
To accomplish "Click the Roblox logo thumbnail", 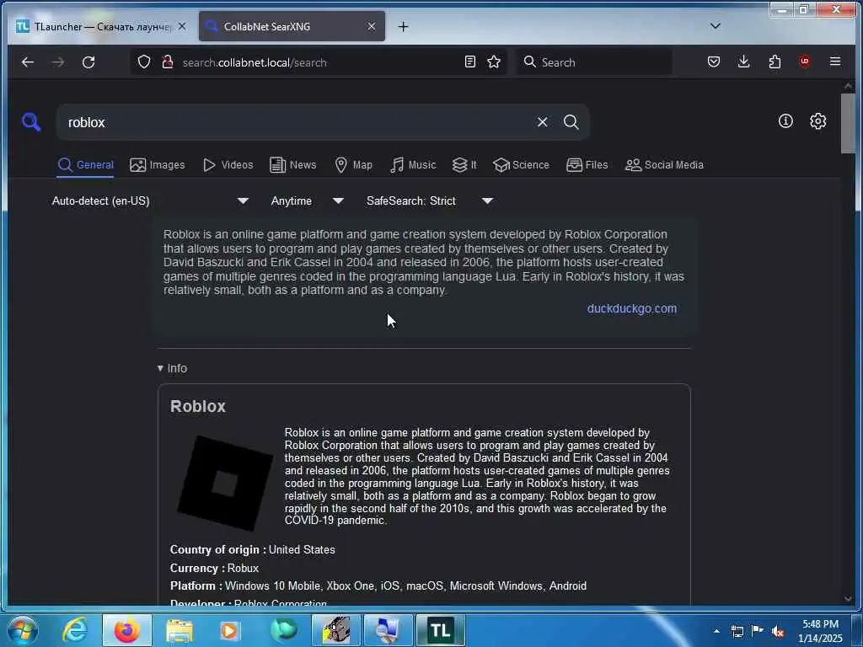I will coord(225,483).
